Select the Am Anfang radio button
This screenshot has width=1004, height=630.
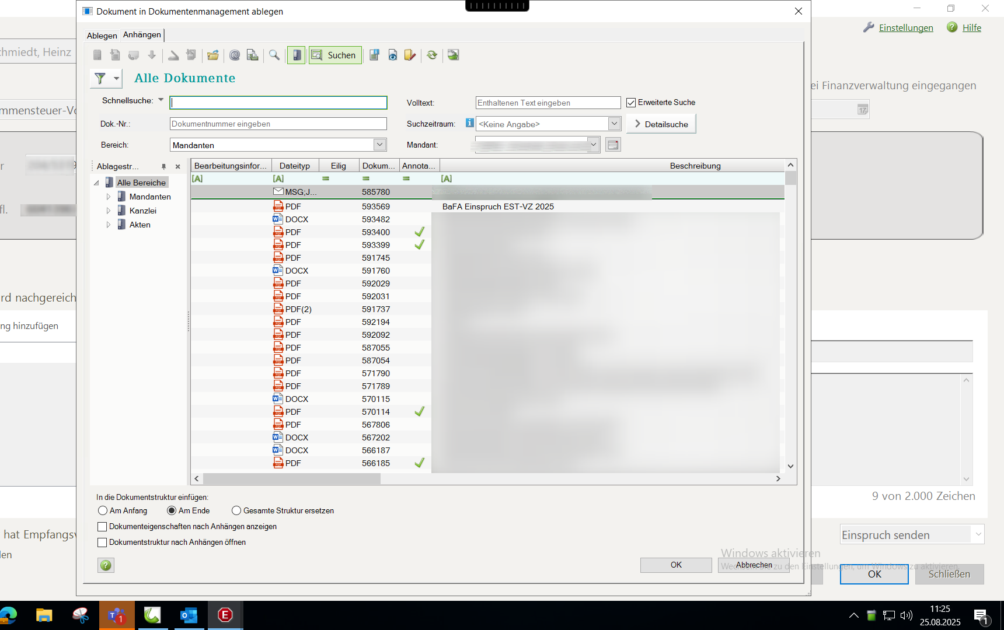[x=103, y=511]
